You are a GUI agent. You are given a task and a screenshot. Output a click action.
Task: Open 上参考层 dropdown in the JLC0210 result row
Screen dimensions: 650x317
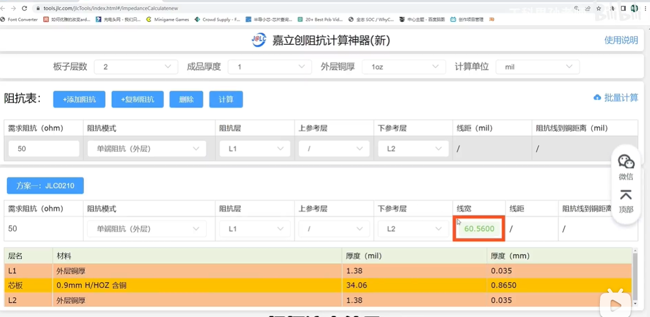(x=334, y=229)
